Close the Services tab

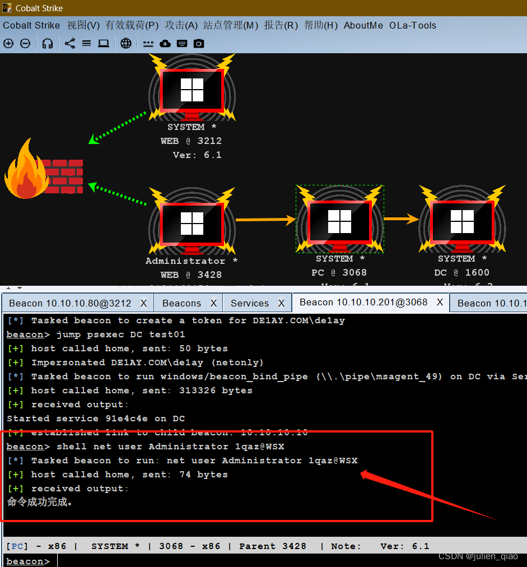tap(281, 303)
